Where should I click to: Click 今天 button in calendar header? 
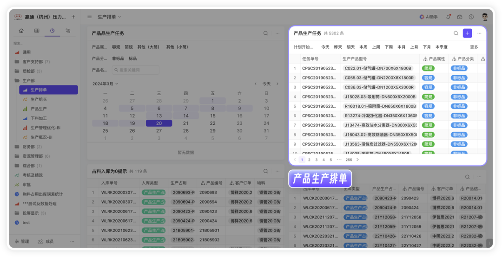266,84
